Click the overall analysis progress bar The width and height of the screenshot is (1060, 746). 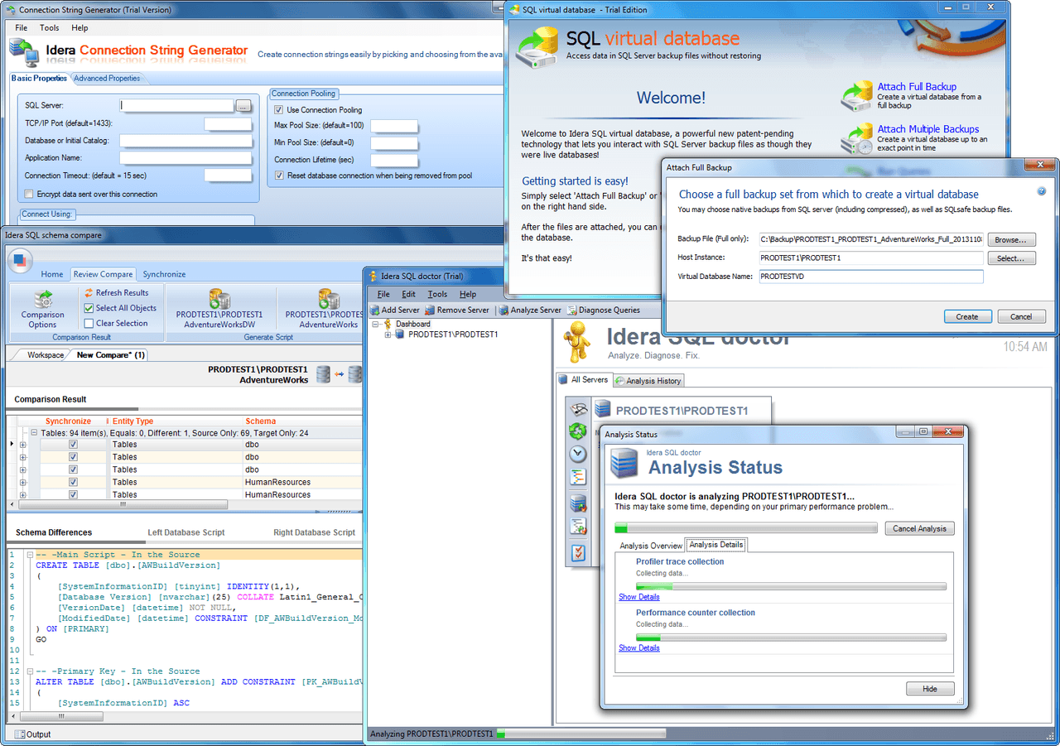[745, 528]
